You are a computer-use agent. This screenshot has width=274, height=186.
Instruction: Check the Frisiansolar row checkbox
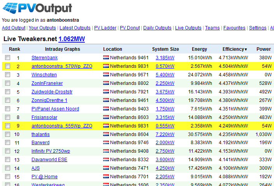pyautogui.click(x=7, y=117)
